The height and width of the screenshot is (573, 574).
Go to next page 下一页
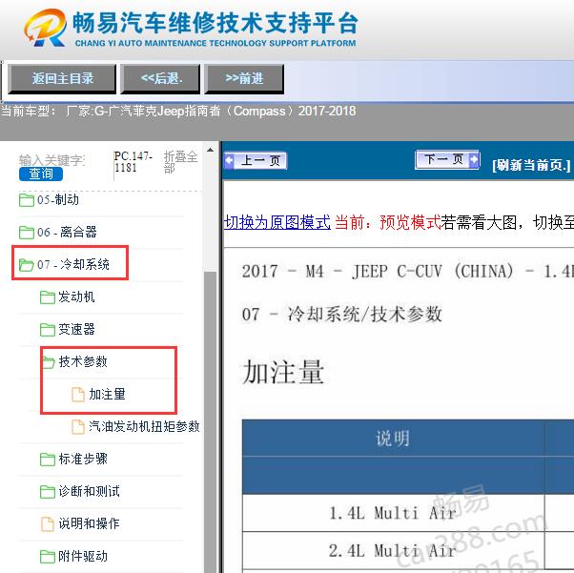(447, 159)
